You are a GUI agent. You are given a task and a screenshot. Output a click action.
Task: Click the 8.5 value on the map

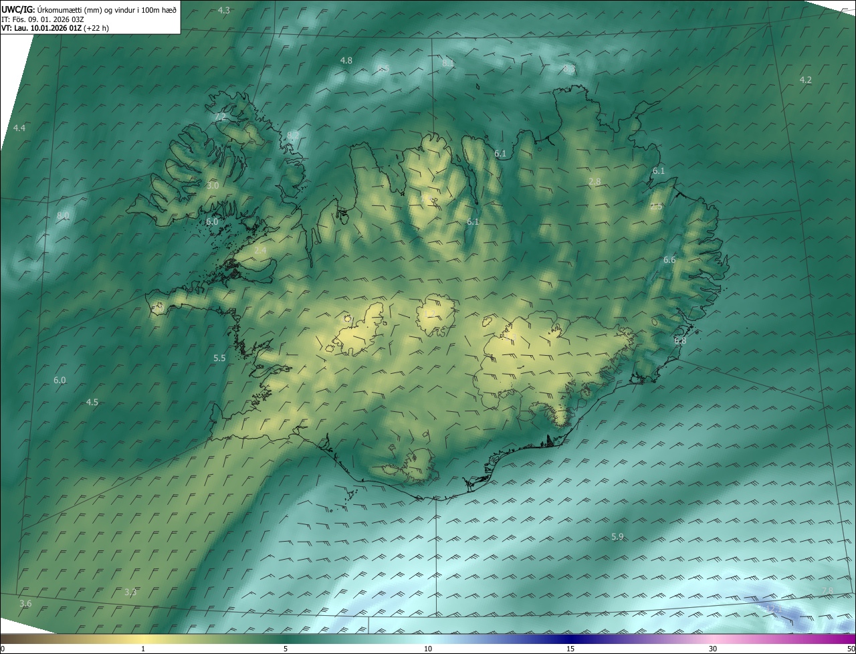(x=383, y=68)
